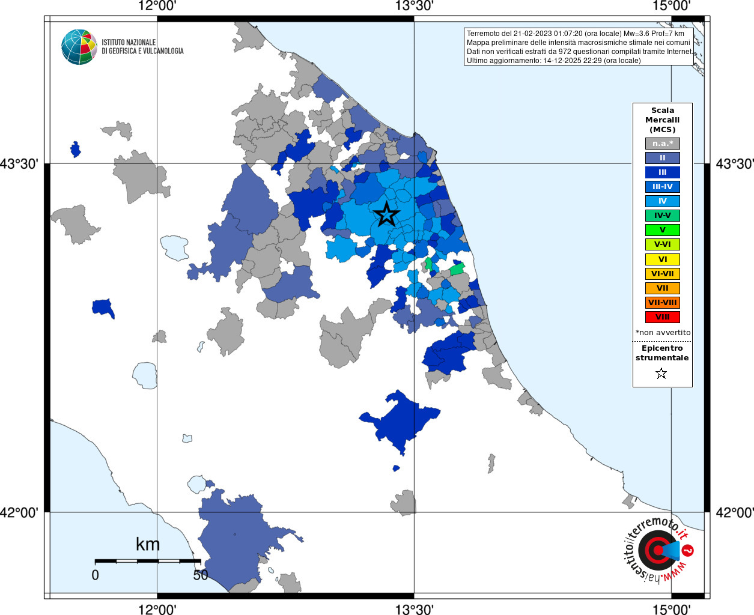The width and height of the screenshot is (754, 615).
Task: Click the 'Ultimo aggiornamento' timestamp line
Action: pos(553,61)
